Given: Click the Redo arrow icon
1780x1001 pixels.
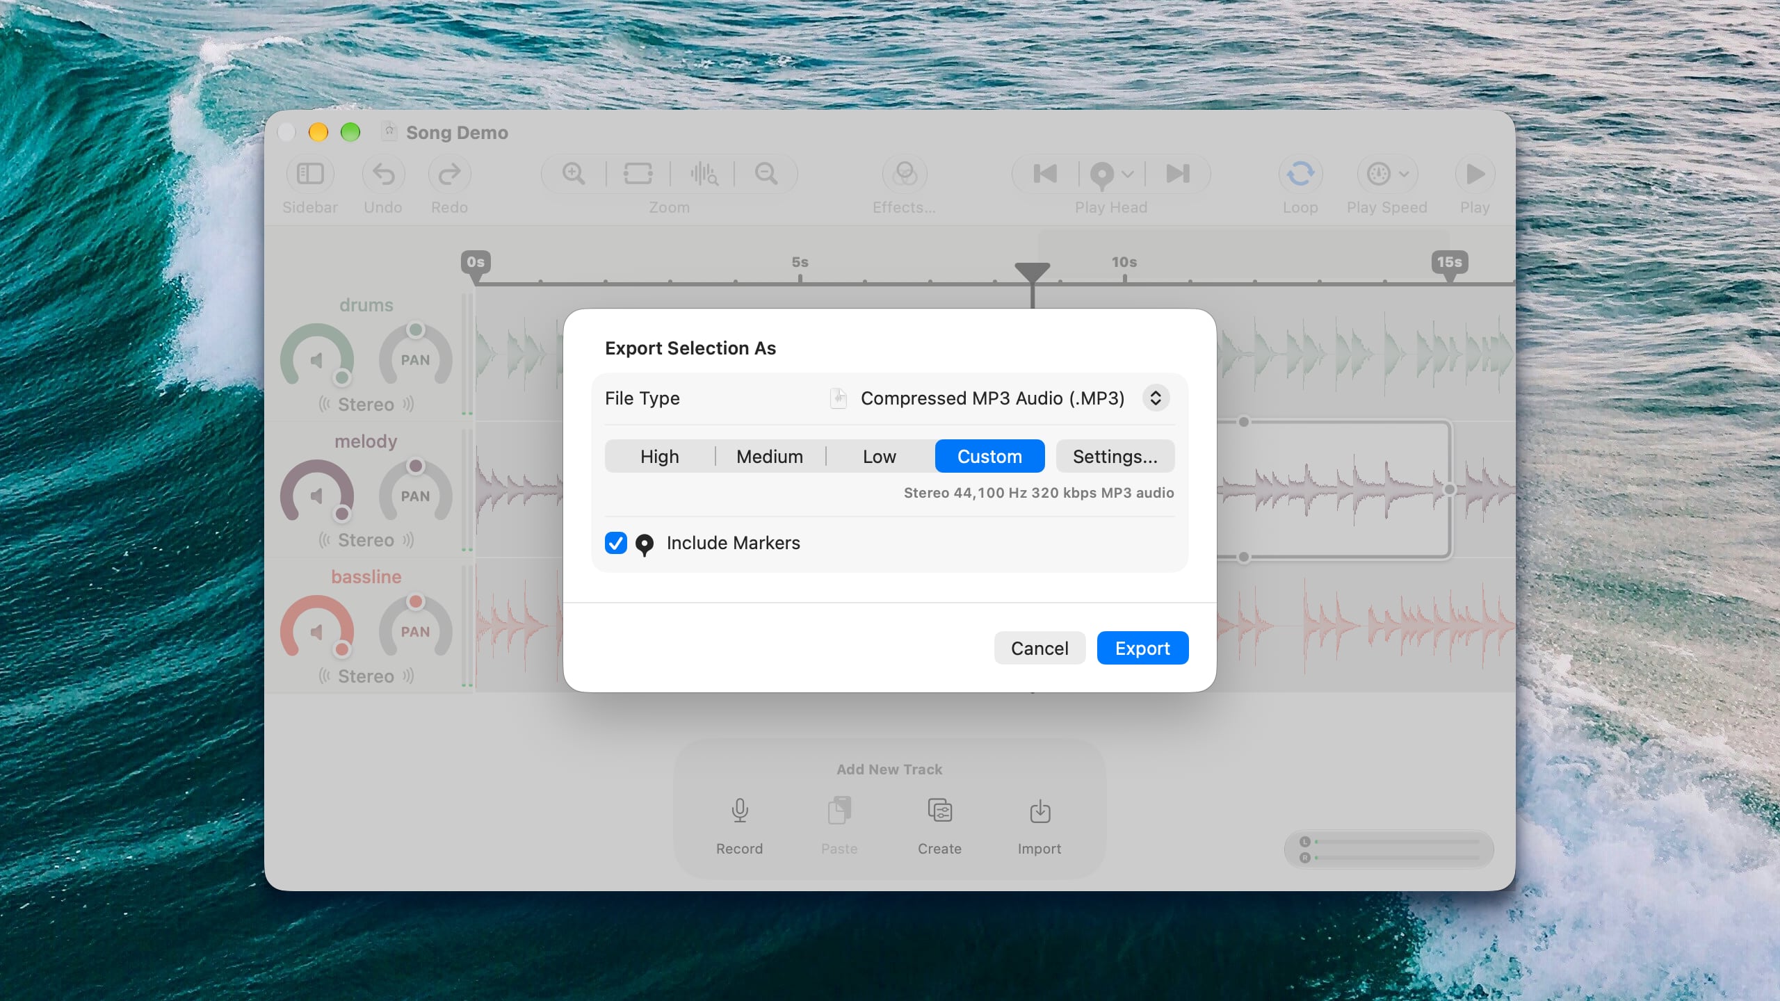Looking at the screenshot, I should pos(449,174).
